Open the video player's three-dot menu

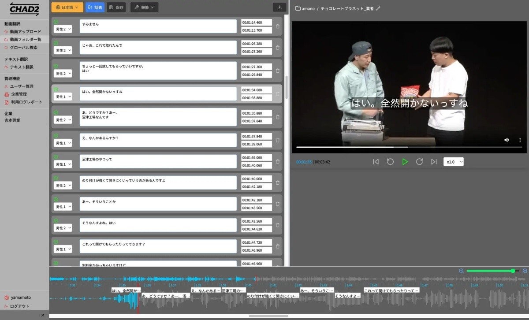[520, 140]
